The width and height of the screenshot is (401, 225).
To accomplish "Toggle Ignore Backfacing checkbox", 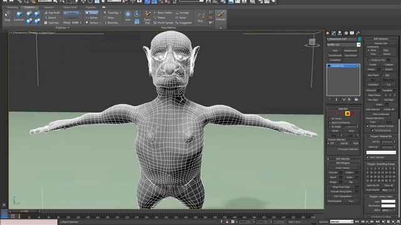I will point(330,122).
